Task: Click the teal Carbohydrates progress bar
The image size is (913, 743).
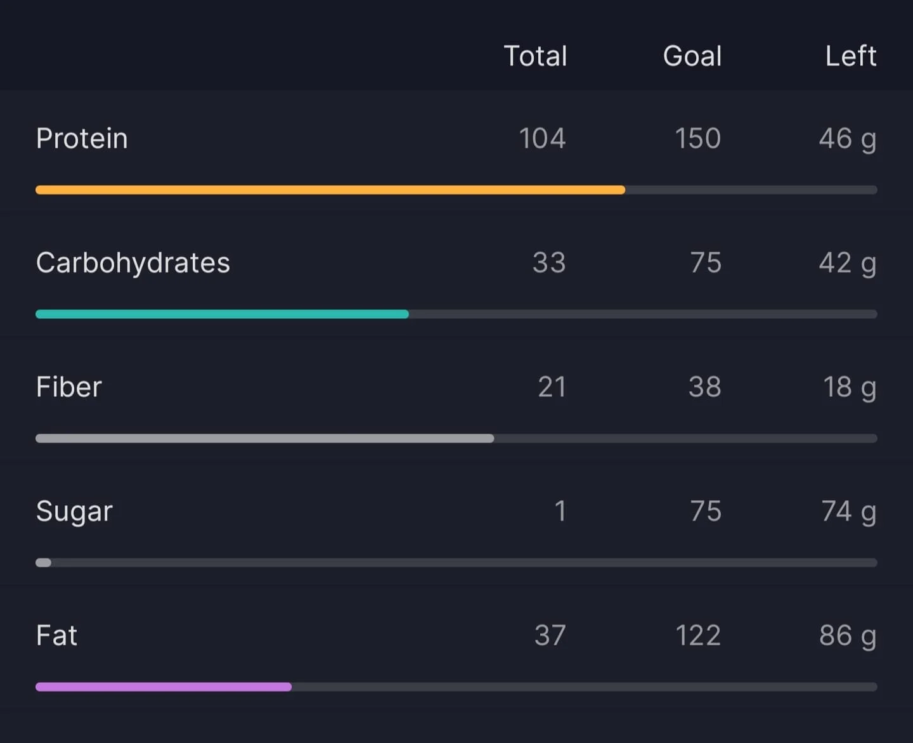Action: point(456,314)
